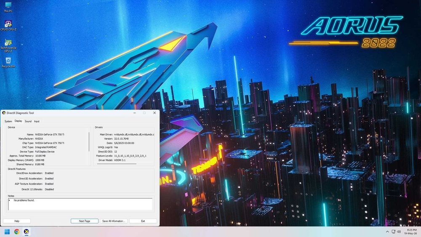Open the network status tray icon

(393, 232)
